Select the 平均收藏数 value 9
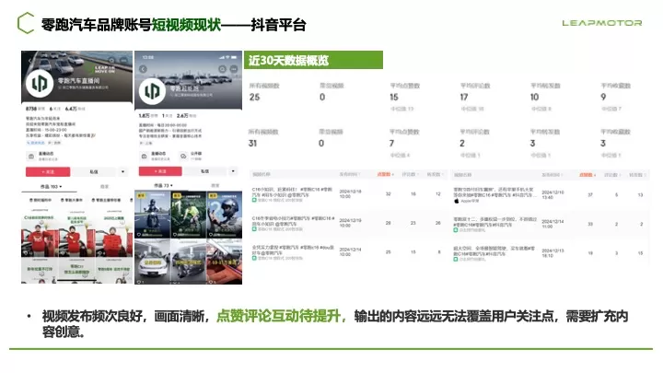The image size is (663, 373). pyautogui.click(x=603, y=97)
